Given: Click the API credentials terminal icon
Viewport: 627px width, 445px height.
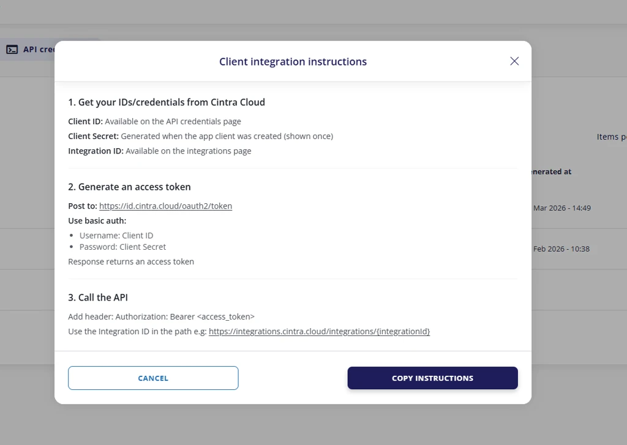Looking at the screenshot, I should [x=12, y=50].
